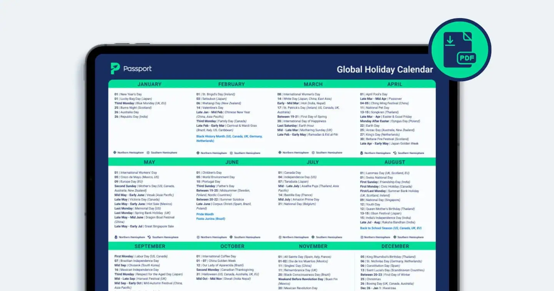Click July's Southern Hemisphere snowflake icon

pyautogui.click(x=313, y=237)
